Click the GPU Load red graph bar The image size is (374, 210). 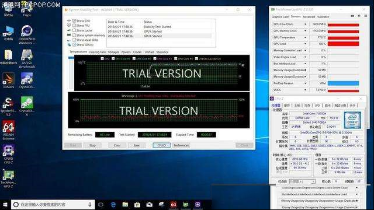343,44
